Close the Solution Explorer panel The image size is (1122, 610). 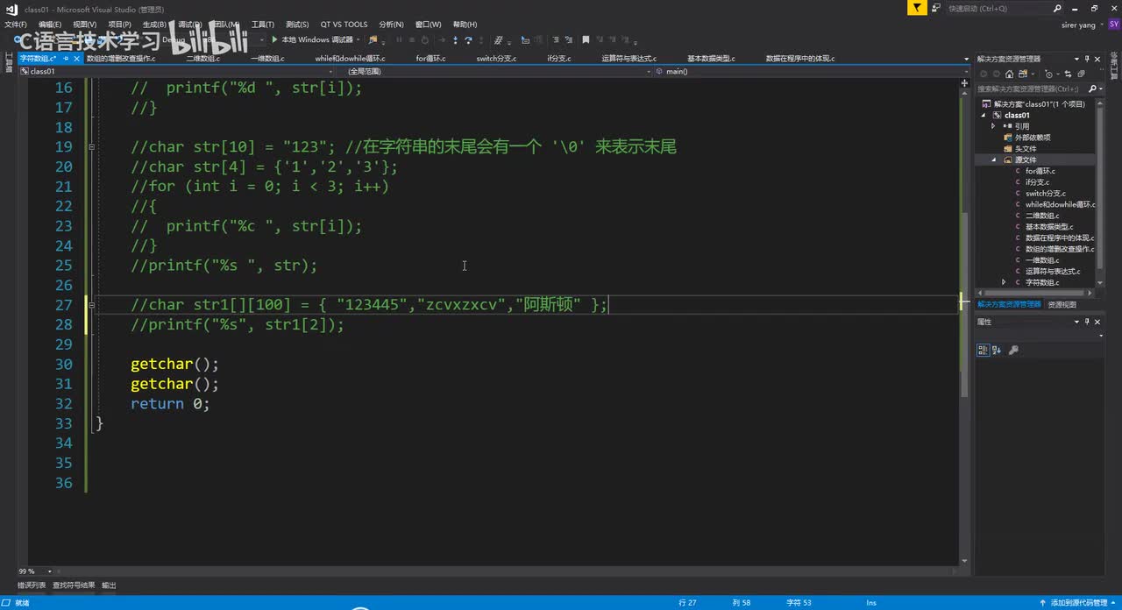click(1097, 59)
